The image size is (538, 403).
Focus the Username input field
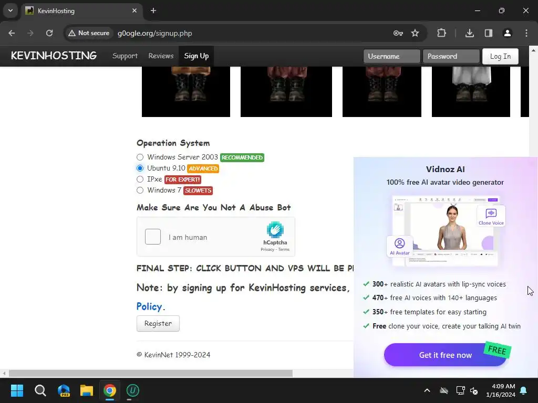pyautogui.click(x=392, y=56)
